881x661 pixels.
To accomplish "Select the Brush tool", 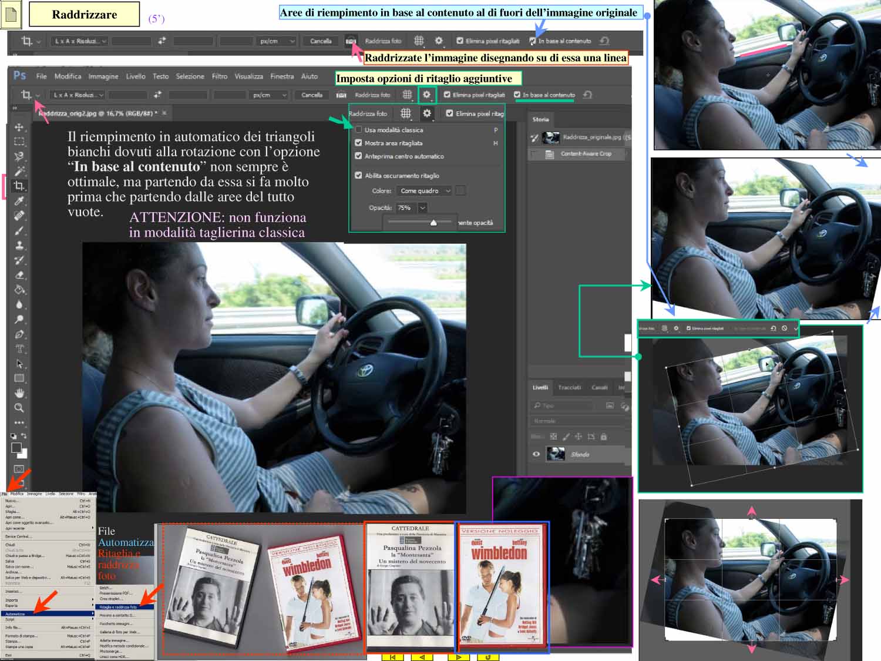I will (19, 230).
